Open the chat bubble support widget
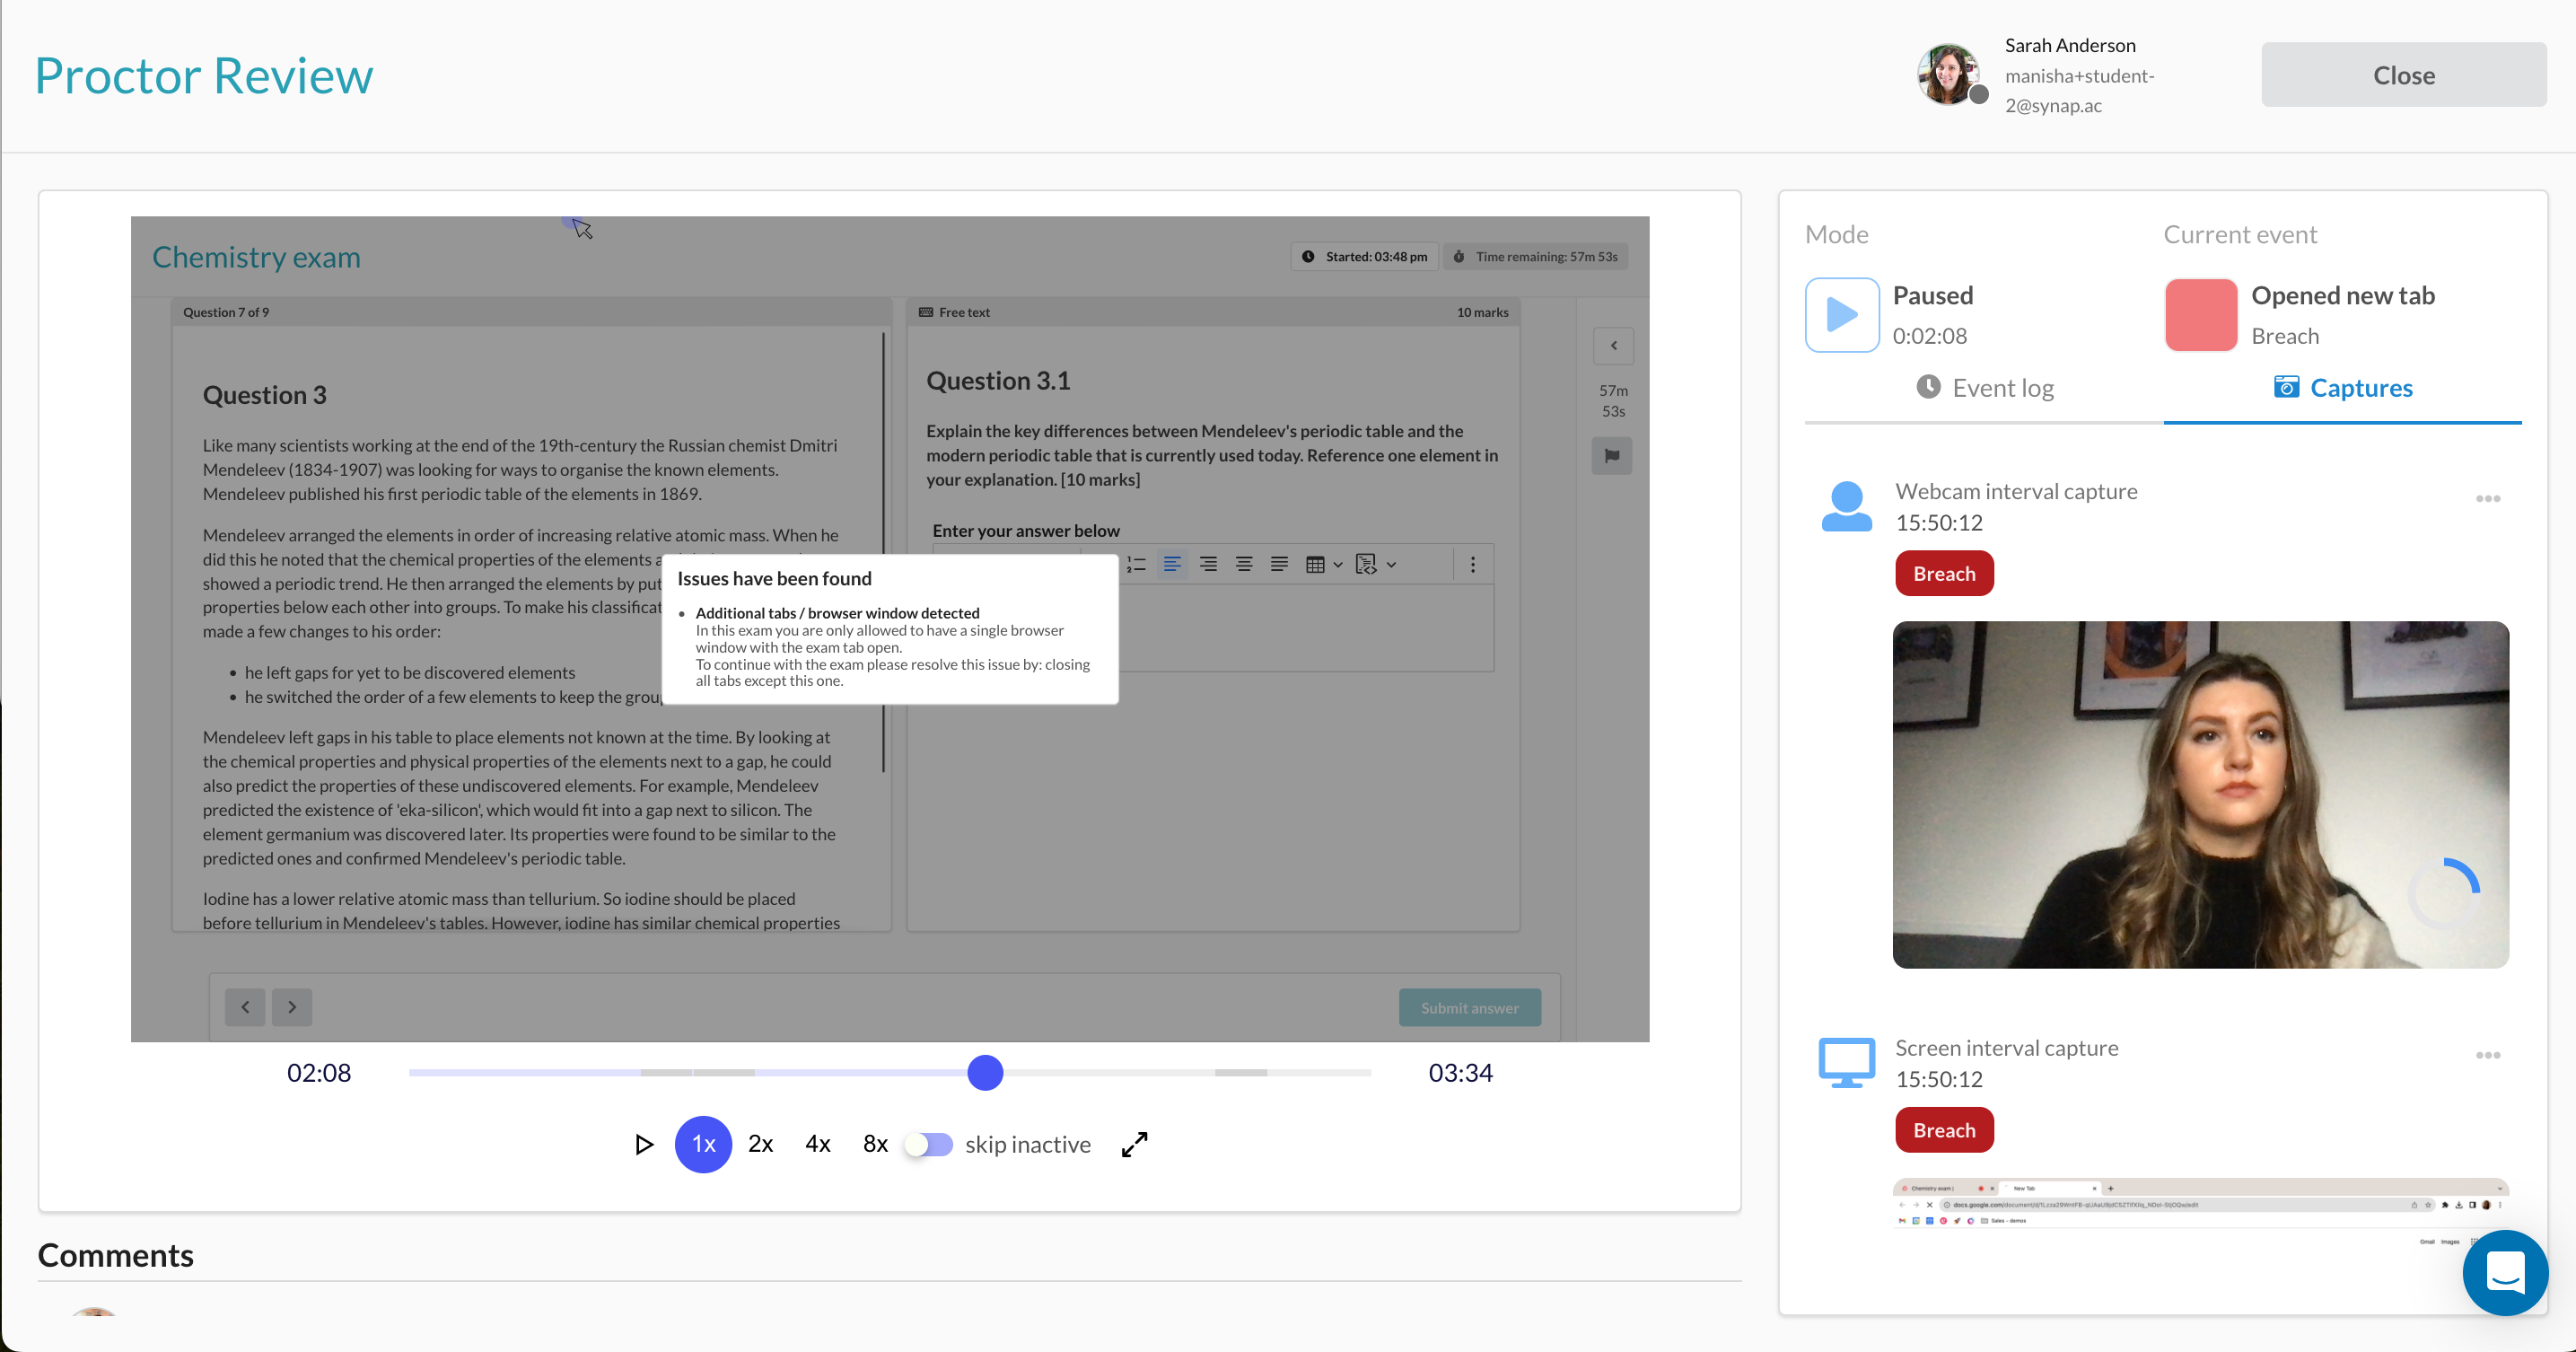This screenshot has height=1352, width=2576. coord(2504,1272)
